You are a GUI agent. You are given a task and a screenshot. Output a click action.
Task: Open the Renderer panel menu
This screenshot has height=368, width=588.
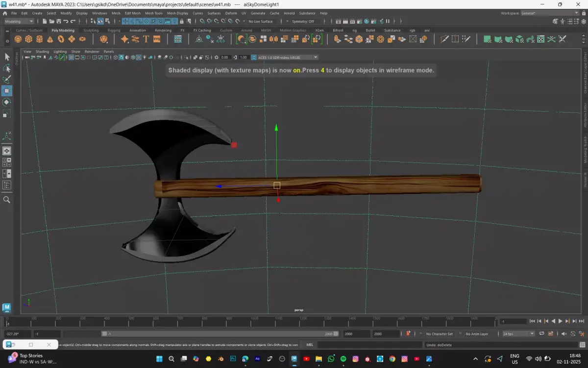(92, 51)
